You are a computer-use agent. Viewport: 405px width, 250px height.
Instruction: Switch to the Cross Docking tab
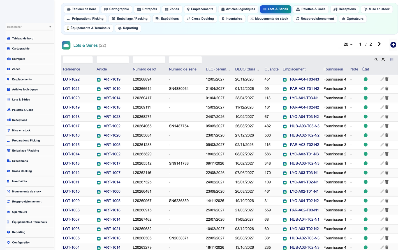200,19
